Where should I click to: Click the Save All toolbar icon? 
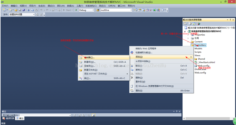(x=24, y=10)
